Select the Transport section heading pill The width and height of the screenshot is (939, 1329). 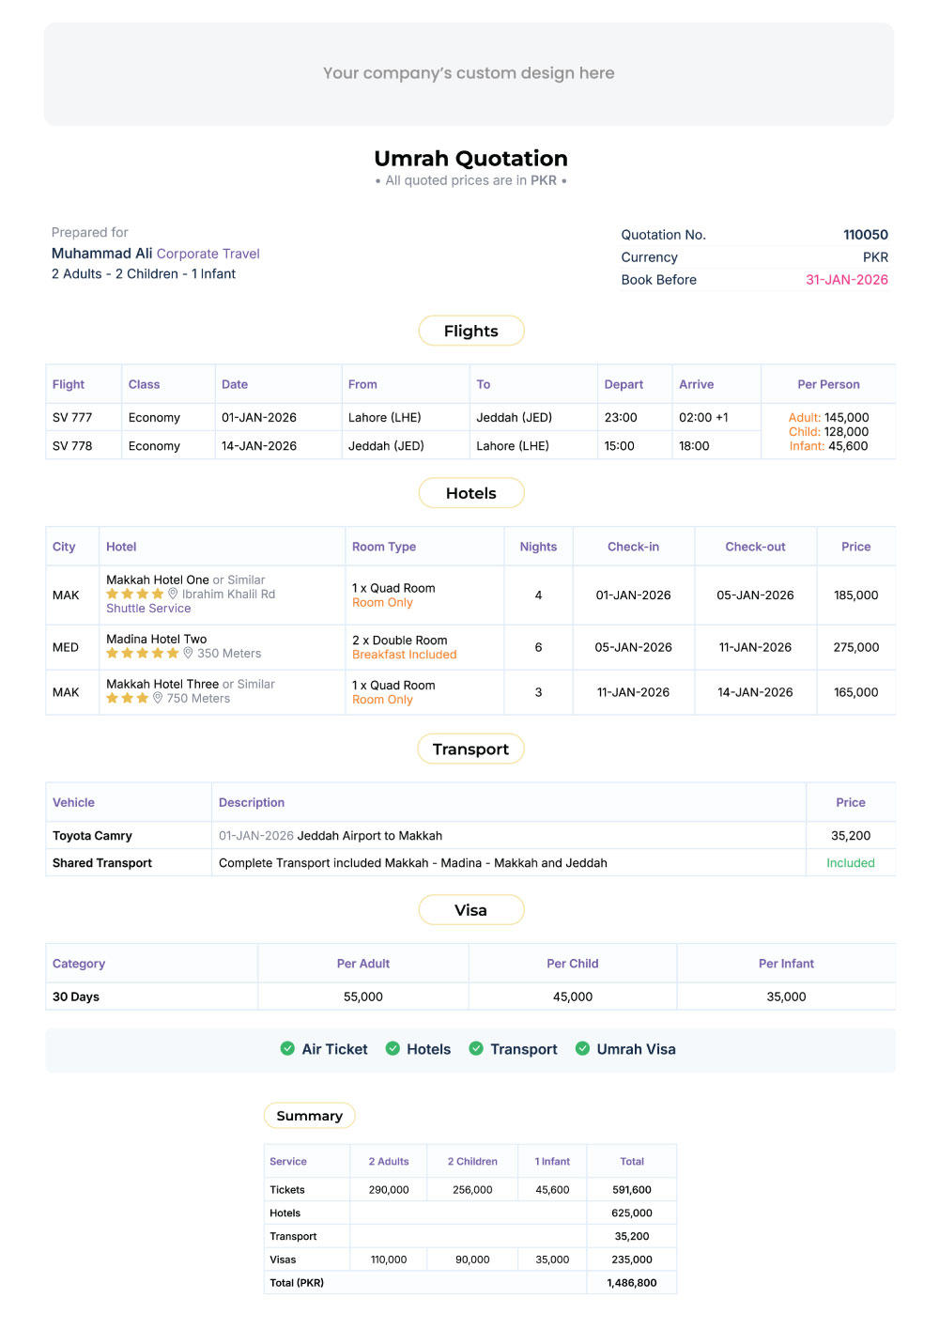[x=470, y=749]
